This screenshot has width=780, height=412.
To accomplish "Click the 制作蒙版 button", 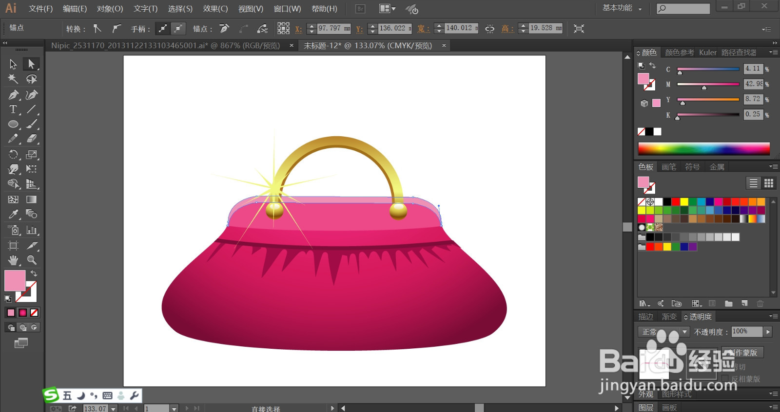I will pyautogui.click(x=743, y=352).
